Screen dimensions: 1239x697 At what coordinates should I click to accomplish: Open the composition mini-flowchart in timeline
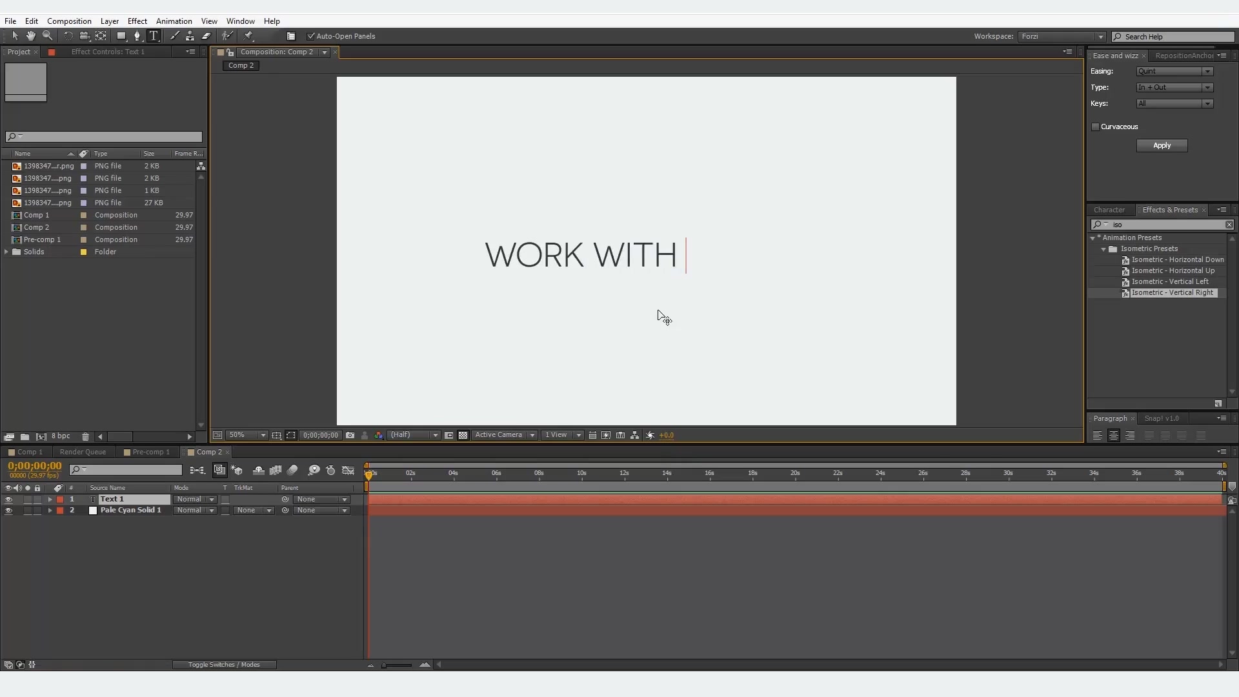coord(197,470)
